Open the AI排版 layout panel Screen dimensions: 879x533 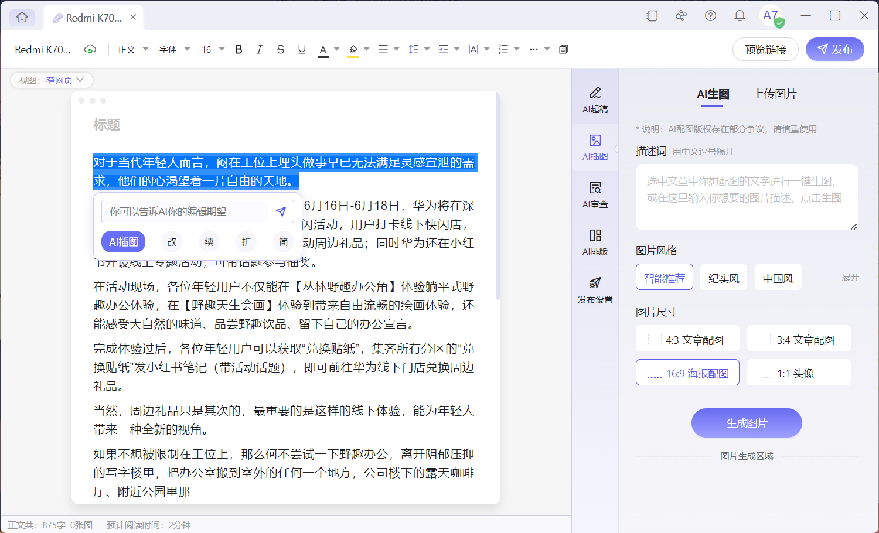[x=595, y=242]
